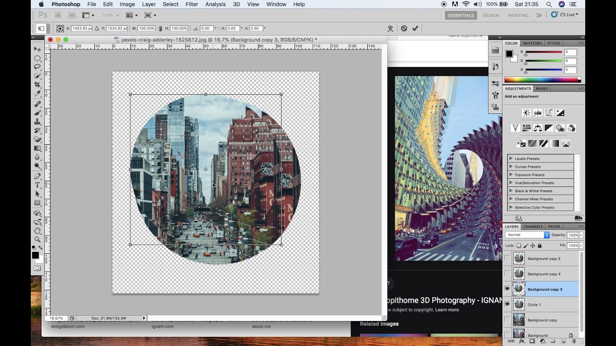Select the Spot Healing Brush tool
The width and height of the screenshot is (616, 346).
[x=38, y=104]
